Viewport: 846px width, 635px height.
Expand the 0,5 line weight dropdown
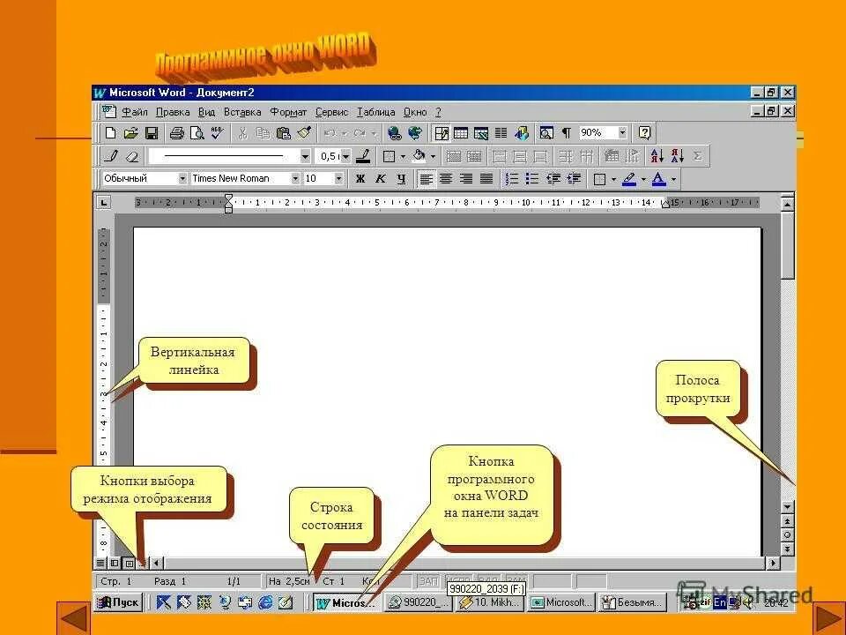tap(345, 157)
